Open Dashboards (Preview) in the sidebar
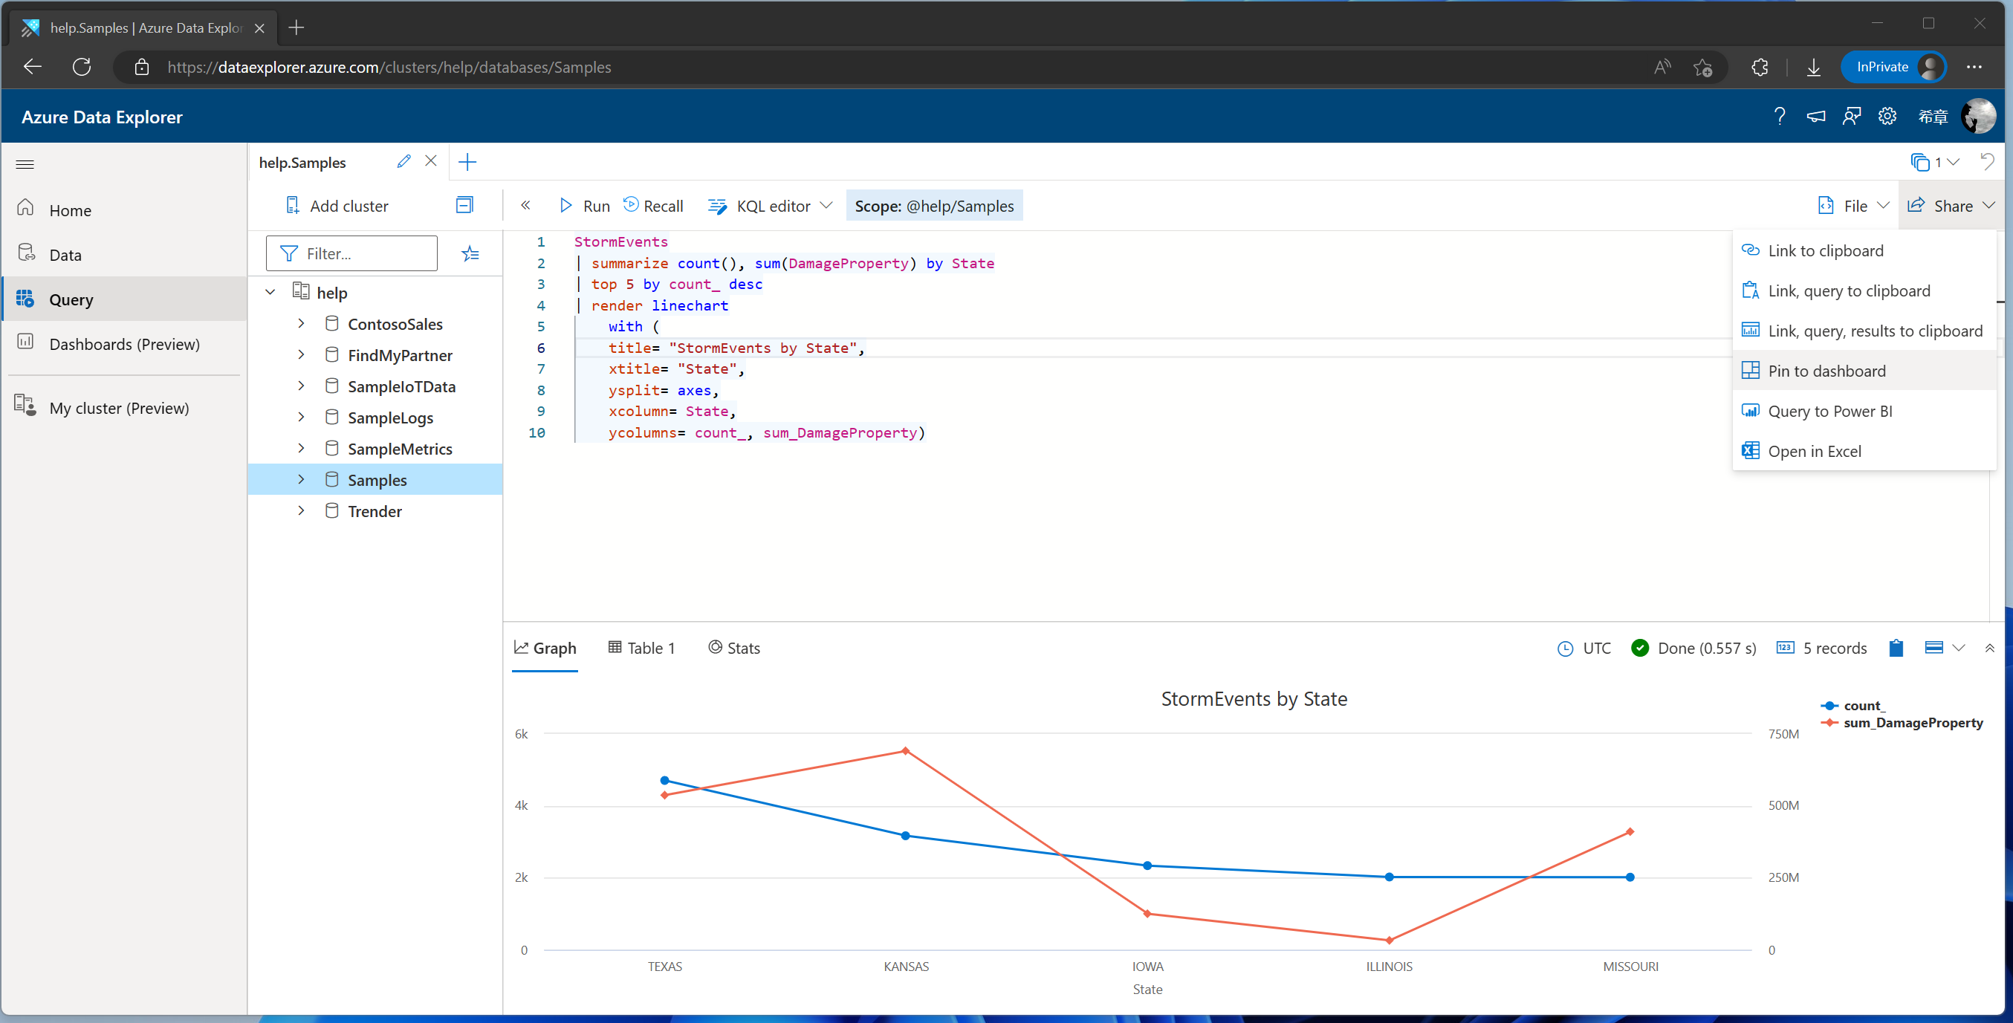This screenshot has width=2013, height=1023. click(x=123, y=343)
